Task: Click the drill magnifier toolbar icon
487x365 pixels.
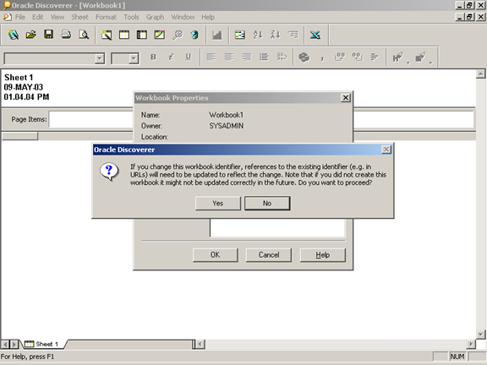Action: (178, 35)
